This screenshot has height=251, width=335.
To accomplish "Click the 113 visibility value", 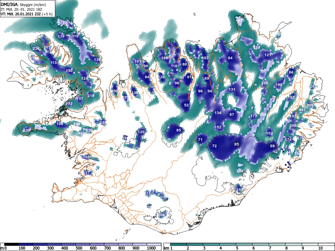I will (x=53, y=63).
